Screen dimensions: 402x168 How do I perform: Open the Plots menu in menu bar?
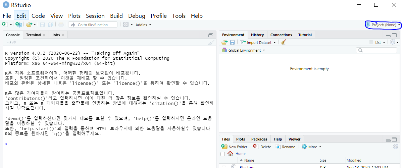click(x=74, y=16)
